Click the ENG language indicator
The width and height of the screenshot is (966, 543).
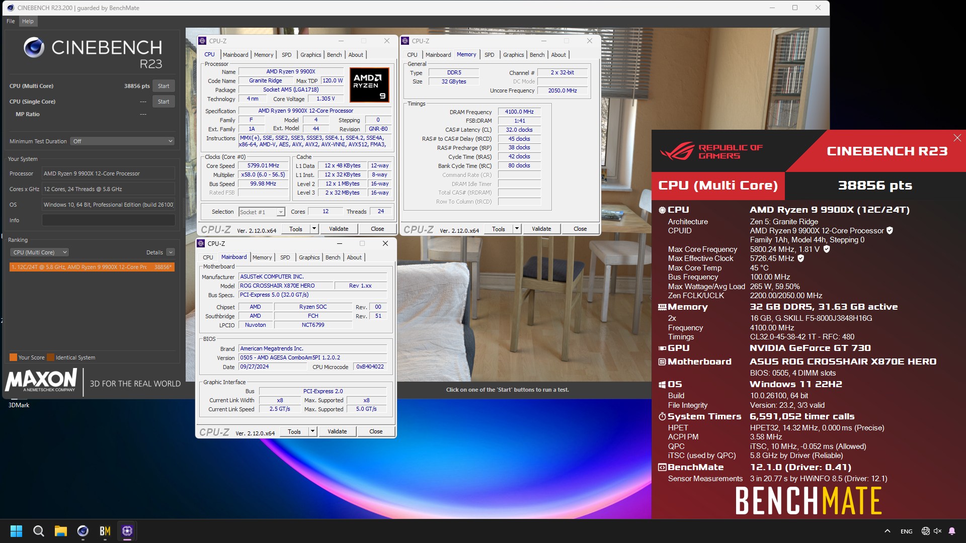907,531
